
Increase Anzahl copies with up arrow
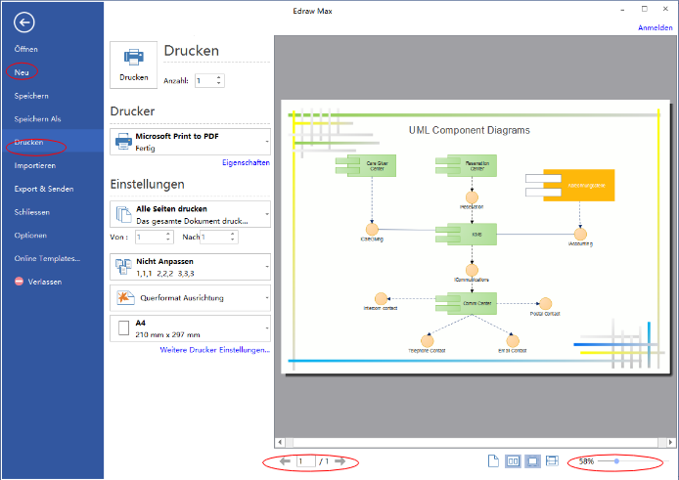click(219, 77)
